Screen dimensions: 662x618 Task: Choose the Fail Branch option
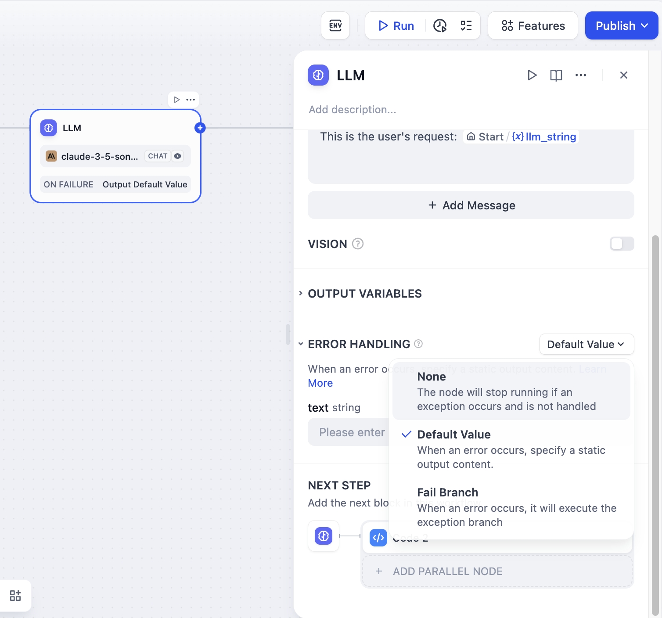coord(511,507)
